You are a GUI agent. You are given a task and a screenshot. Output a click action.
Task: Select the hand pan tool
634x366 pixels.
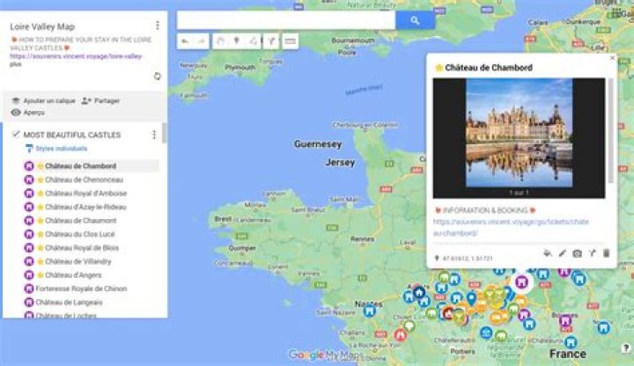(220, 40)
